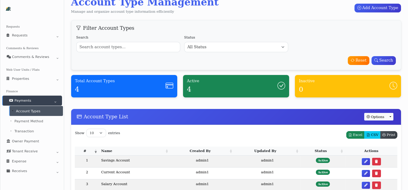The image size is (408, 190).
Task: Click the edit icon on the Salary Account row
Action: pyautogui.click(x=366, y=185)
